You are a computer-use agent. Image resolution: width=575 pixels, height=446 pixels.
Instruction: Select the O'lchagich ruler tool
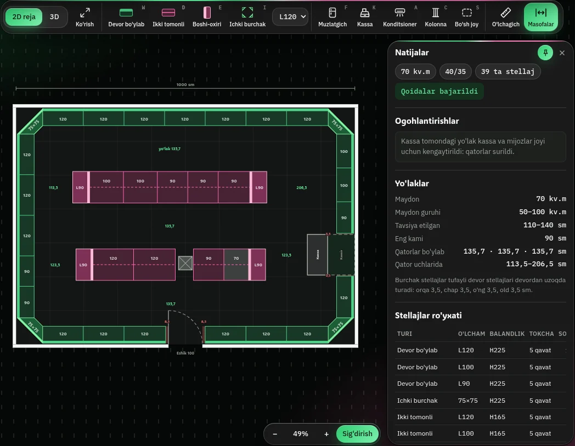point(506,17)
